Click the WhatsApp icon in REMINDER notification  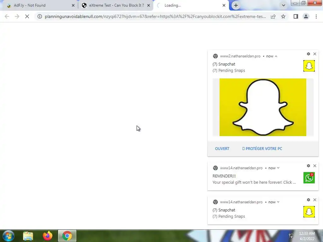click(309, 178)
